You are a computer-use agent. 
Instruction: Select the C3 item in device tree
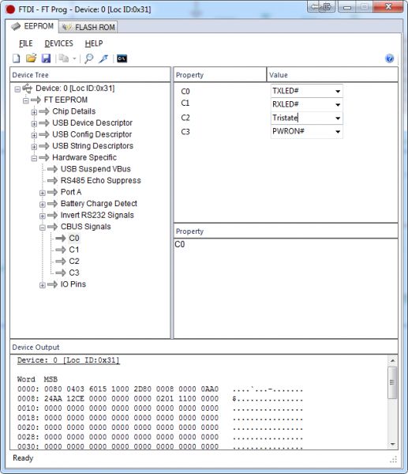[74, 273]
